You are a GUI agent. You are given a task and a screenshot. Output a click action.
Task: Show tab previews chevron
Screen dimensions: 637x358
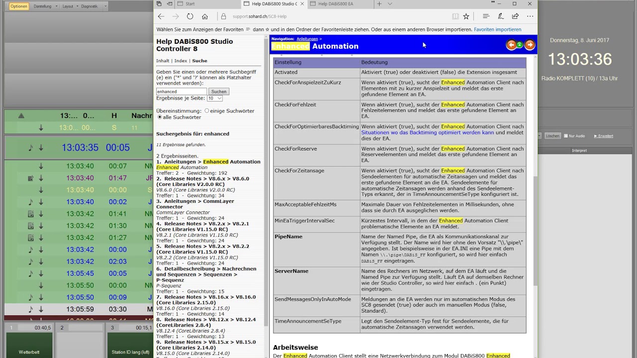[390, 3]
